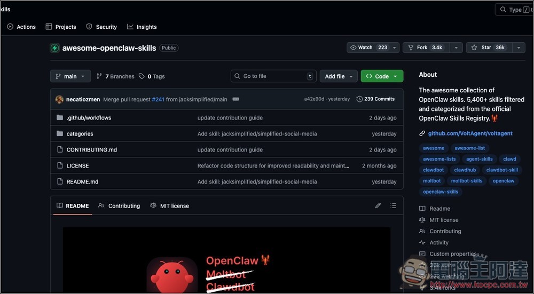Viewport: 534px width, 294px height.
Task: Expand the Watch notifications dropdown arrow
Action: 395,47
